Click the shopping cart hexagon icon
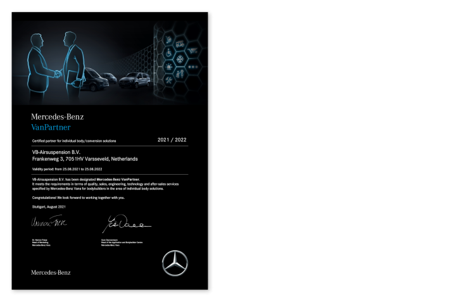466x295 pixels. tap(192, 51)
